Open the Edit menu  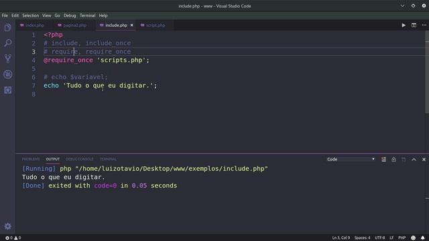[x=15, y=15]
